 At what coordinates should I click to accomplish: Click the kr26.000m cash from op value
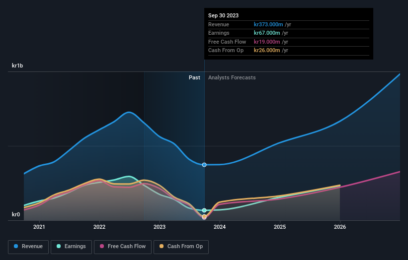(267, 51)
